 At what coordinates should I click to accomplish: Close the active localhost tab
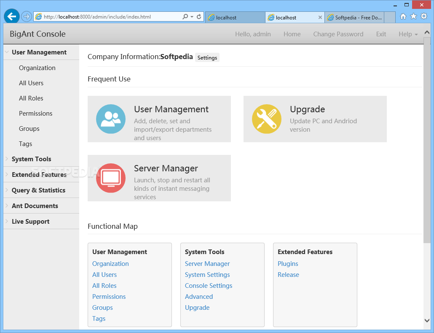[320, 17]
